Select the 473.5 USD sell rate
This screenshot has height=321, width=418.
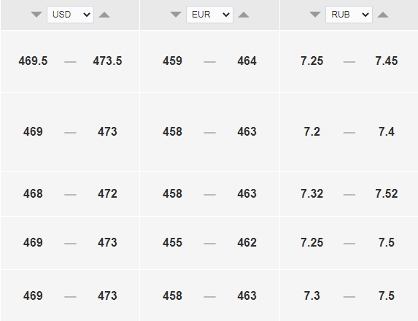[x=107, y=61]
